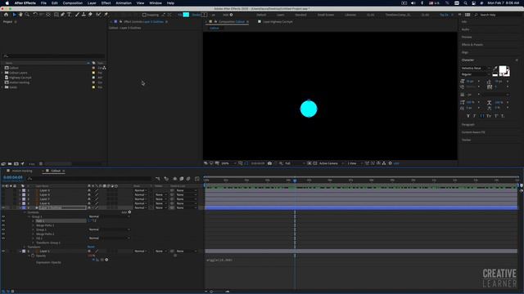Toggle visibility of Path 1

(x=3, y=221)
